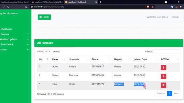Image resolution: width=184 pixels, height=103 pixels.
Task: Click the All Farmers panel header
Action: click(109, 43)
